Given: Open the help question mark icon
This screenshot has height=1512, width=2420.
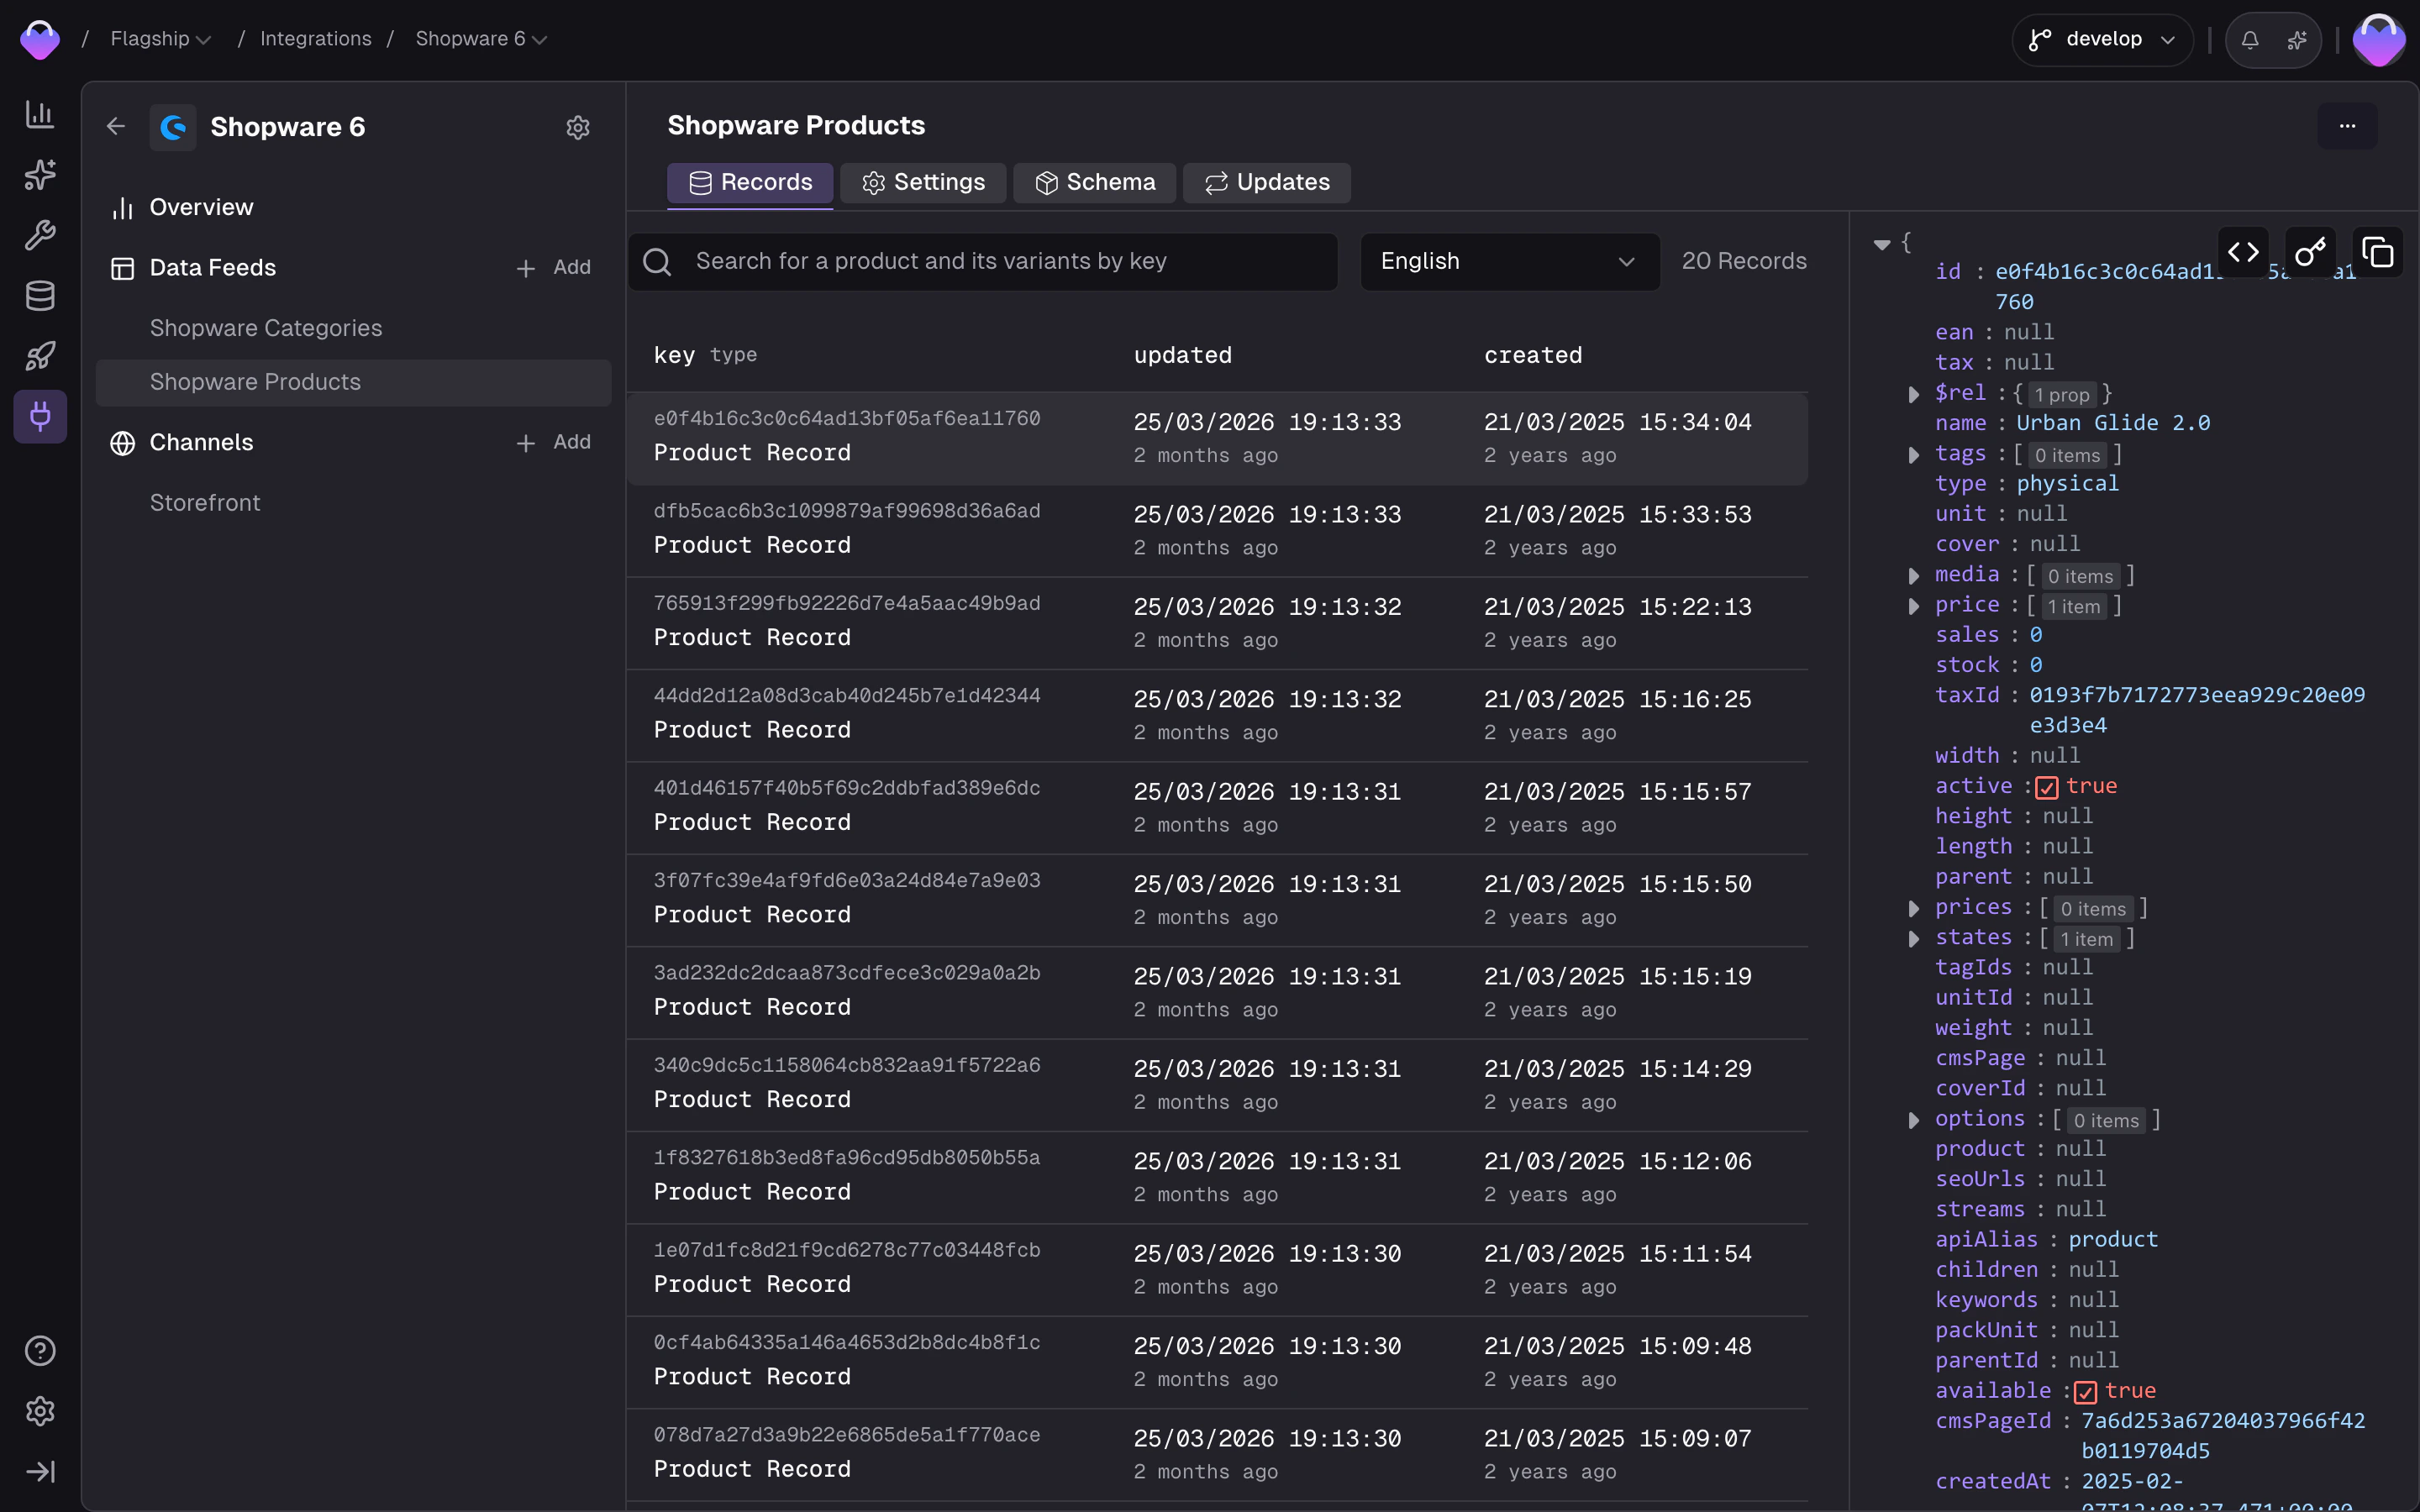Looking at the screenshot, I should [x=40, y=1351].
